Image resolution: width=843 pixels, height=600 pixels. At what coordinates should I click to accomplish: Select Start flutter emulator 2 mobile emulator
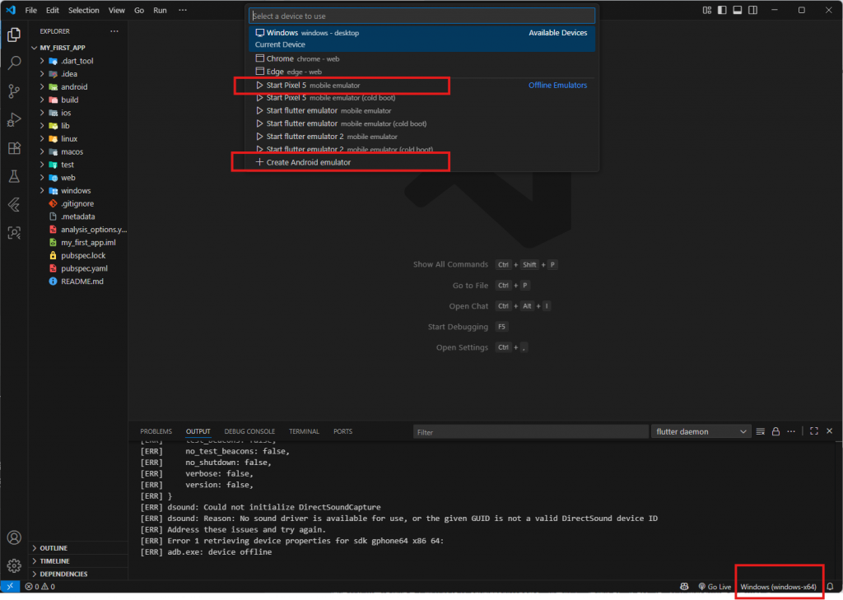click(422, 137)
